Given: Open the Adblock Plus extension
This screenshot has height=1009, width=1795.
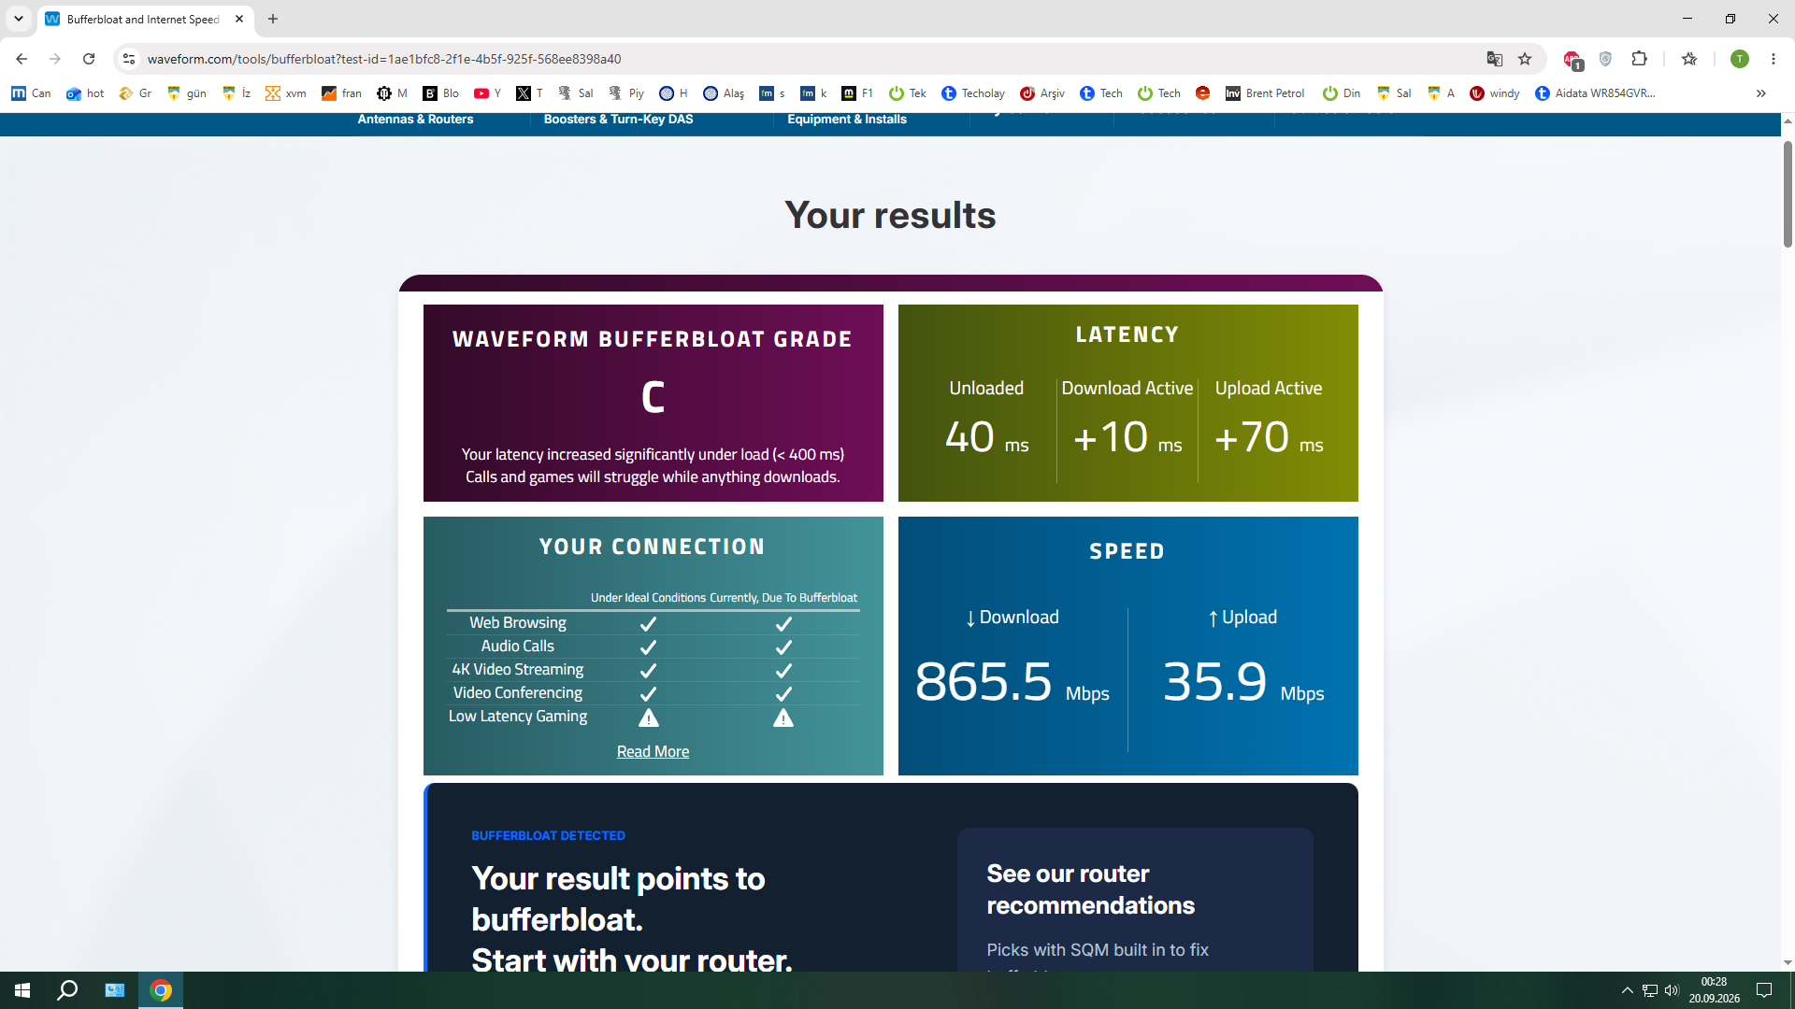Looking at the screenshot, I should [1572, 60].
